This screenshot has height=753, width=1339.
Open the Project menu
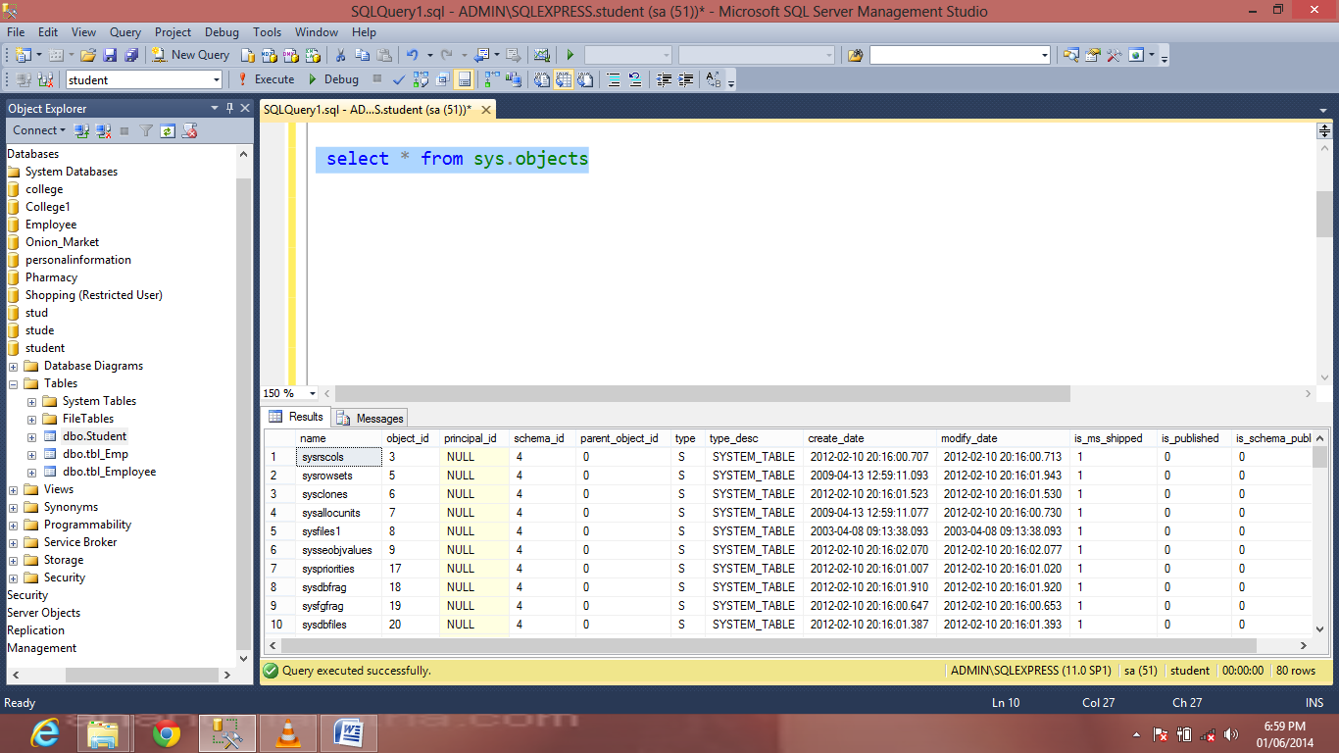(174, 32)
